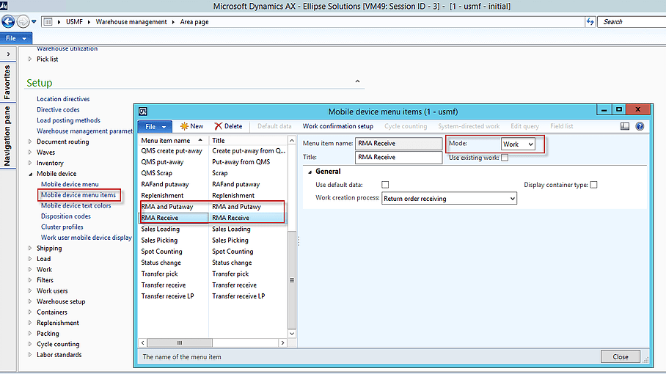Click the Menu item name field
The width and height of the screenshot is (666, 374).
pos(398,144)
